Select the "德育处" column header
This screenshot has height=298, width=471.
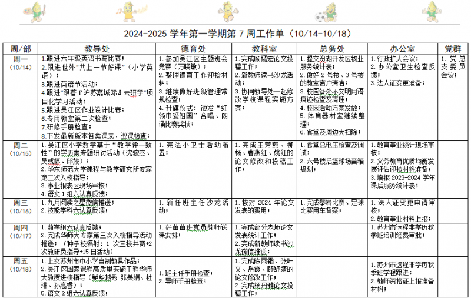(194, 49)
